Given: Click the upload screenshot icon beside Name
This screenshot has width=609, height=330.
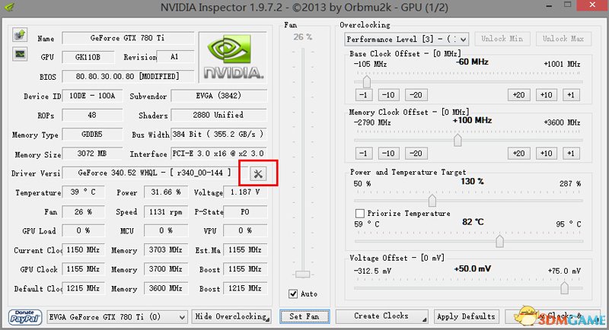Looking at the screenshot, I should coord(20,35).
